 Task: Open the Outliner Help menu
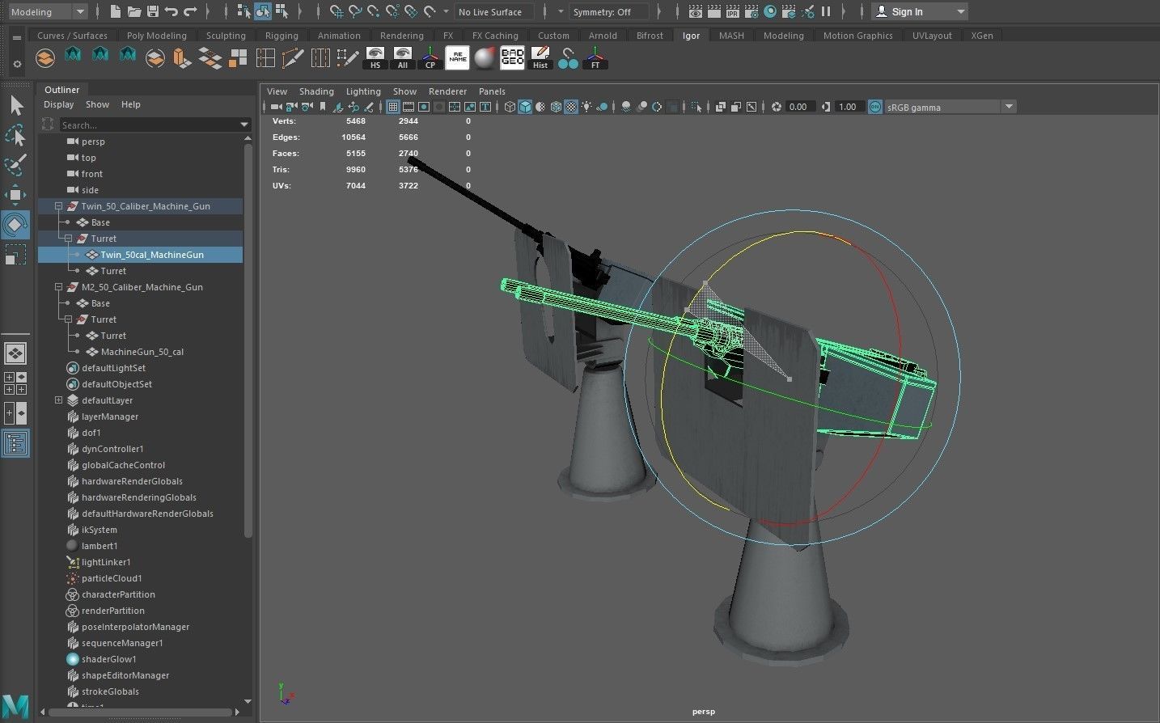(x=130, y=104)
